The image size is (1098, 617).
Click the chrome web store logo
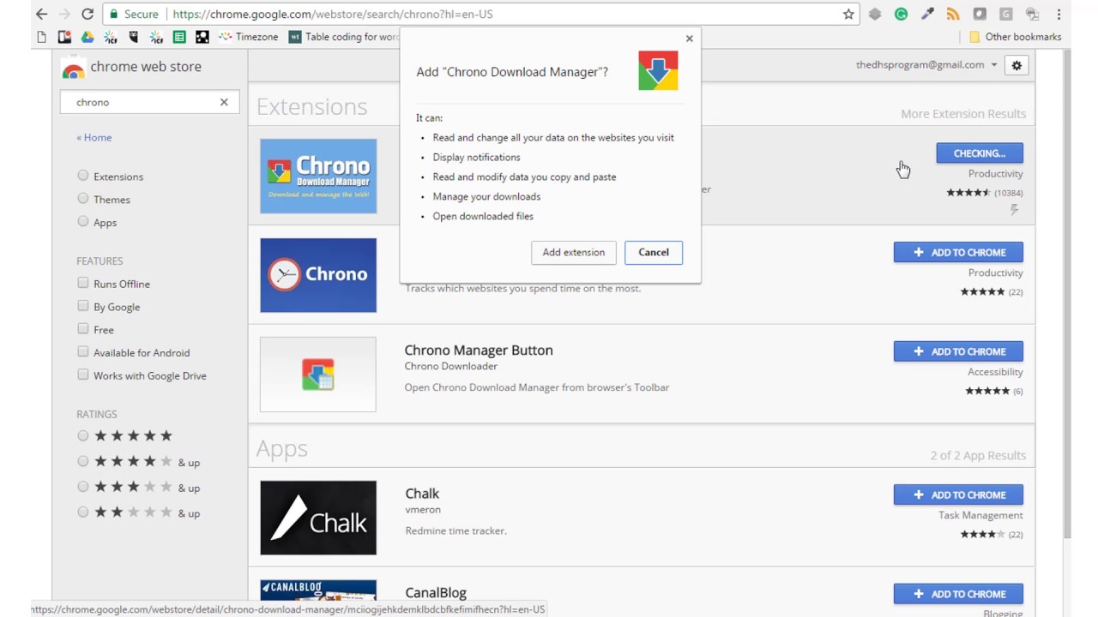pos(74,68)
